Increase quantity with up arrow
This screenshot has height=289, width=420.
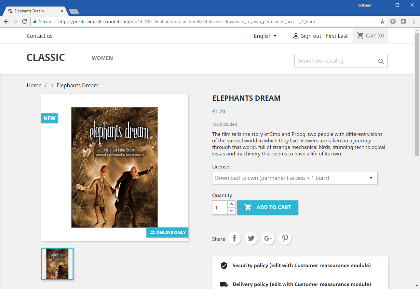231,204
